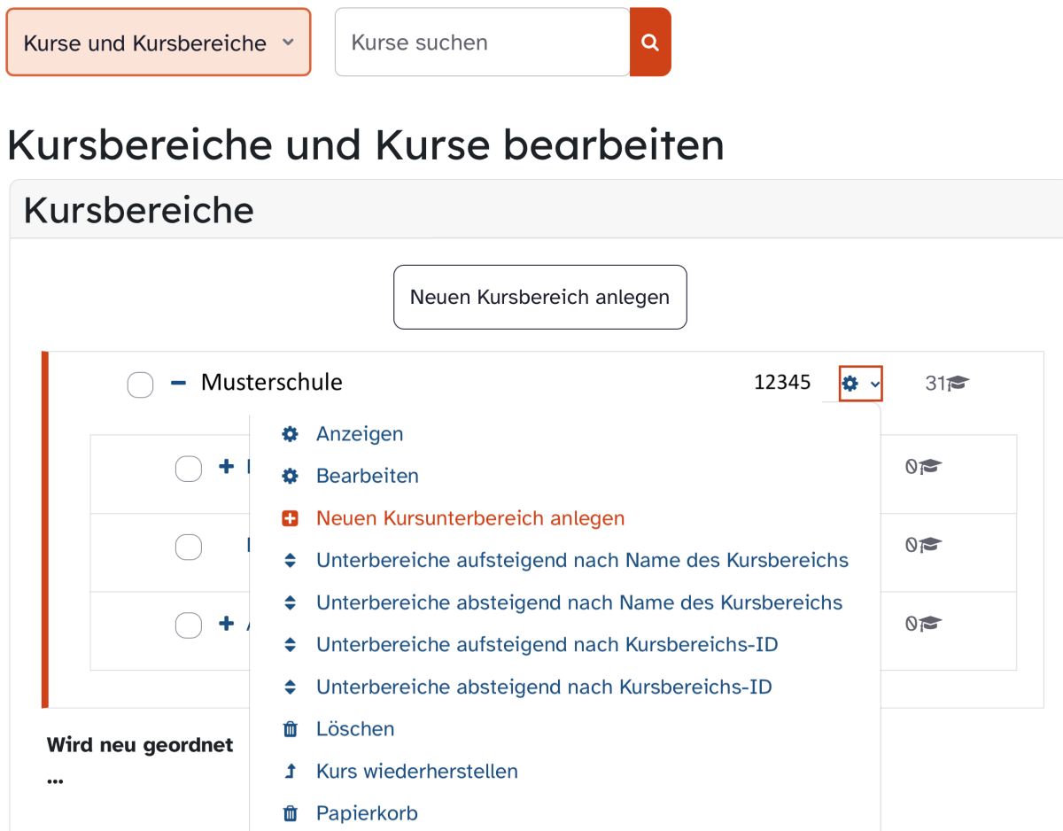This screenshot has width=1063, height=831.
Task: Collapse the Musterschule category with minus icon
Action: (178, 383)
